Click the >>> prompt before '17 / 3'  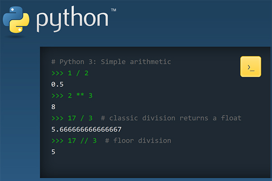pyautogui.click(x=59, y=118)
